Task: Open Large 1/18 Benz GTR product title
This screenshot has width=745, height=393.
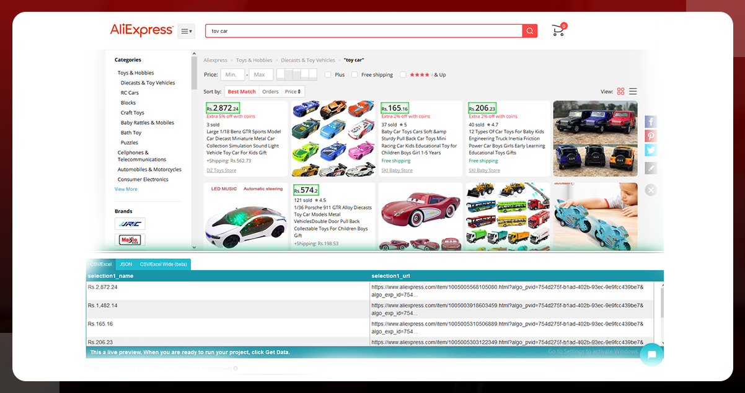Action: point(244,142)
